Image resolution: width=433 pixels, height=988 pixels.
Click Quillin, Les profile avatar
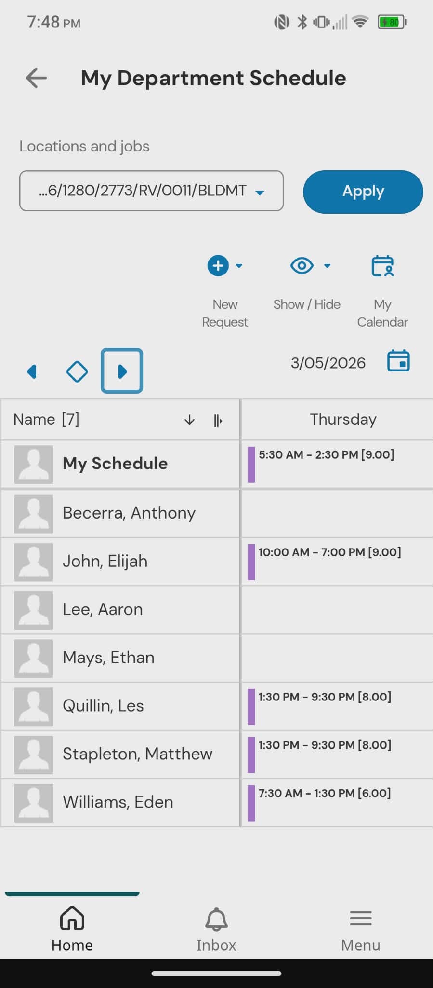click(x=34, y=706)
